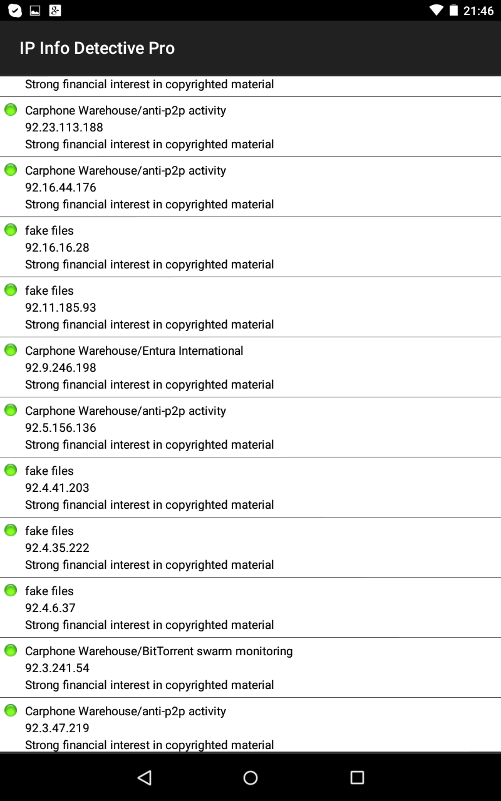Screen dimensions: 501x801
Task: Tap the Android back navigation button
Action: pos(145,777)
